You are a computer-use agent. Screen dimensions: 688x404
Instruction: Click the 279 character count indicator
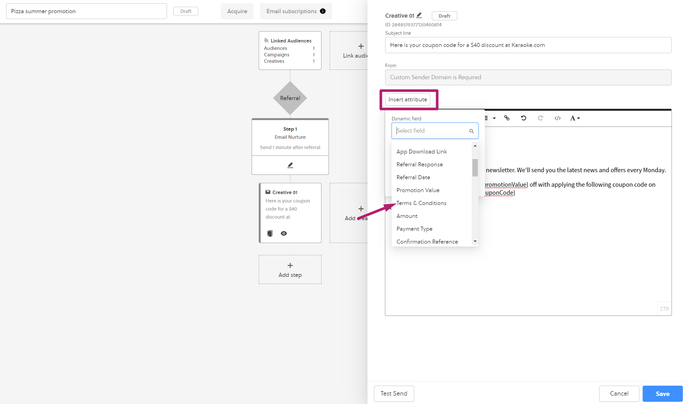[x=664, y=309]
